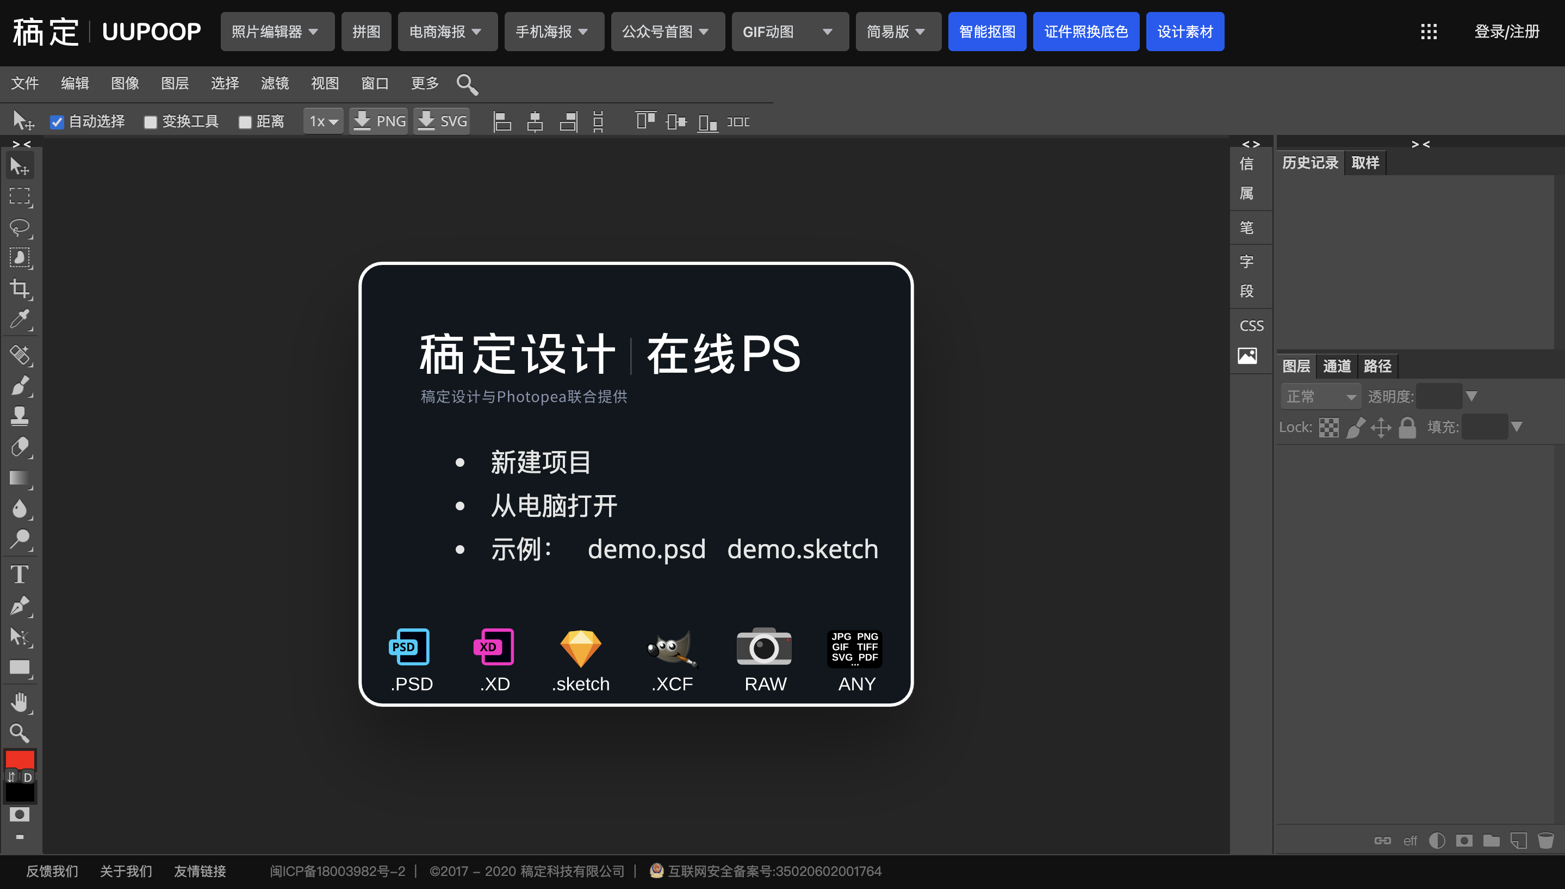
Task: Activate the Type tool
Action: (x=20, y=575)
